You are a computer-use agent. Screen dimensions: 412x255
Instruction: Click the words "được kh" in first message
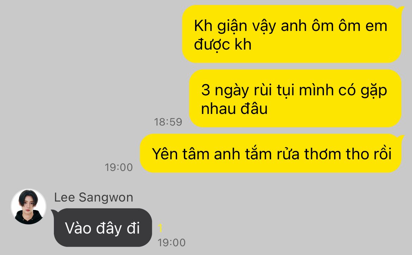[223, 45]
